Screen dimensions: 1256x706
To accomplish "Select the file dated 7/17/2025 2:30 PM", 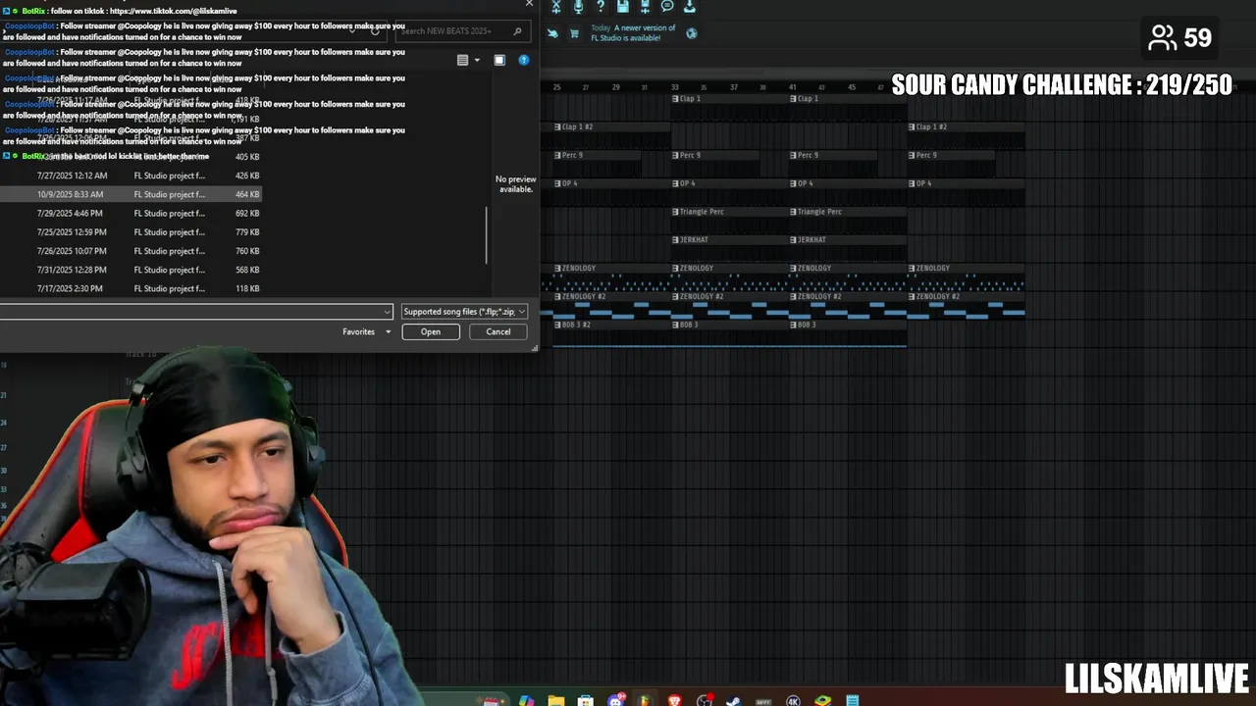I will coord(131,288).
